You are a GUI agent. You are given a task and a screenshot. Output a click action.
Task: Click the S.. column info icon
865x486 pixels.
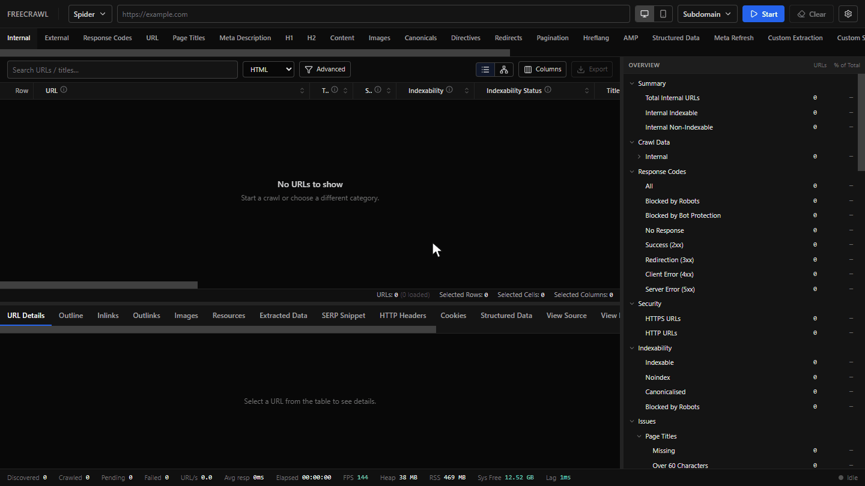pyautogui.click(x=378, y=90)
